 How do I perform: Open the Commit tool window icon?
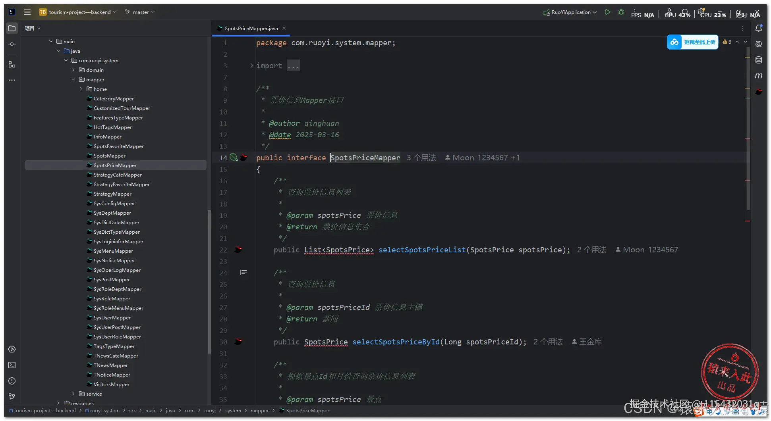[12, 44]
